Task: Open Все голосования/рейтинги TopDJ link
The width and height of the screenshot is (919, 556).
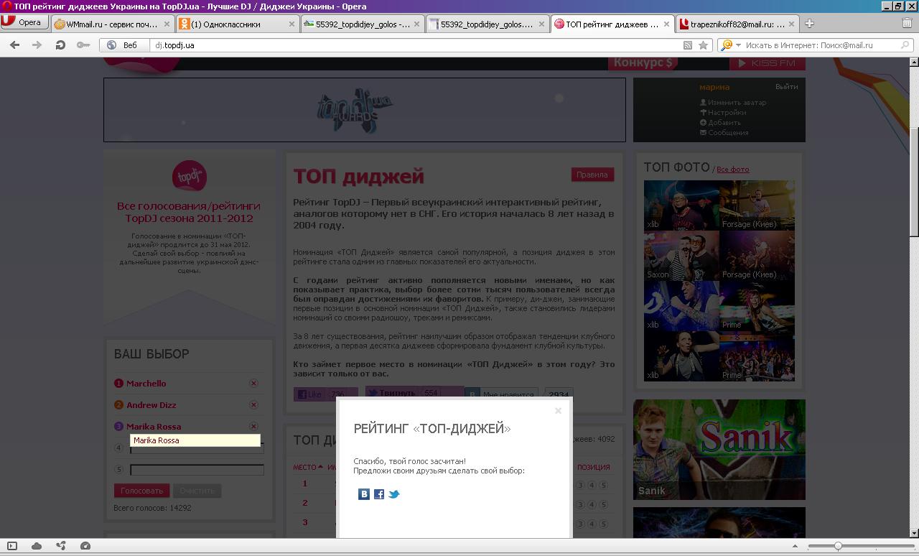Action: tap(189, 212)
